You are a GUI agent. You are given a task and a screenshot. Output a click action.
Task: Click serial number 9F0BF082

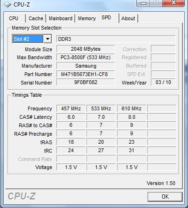[86, 82]
